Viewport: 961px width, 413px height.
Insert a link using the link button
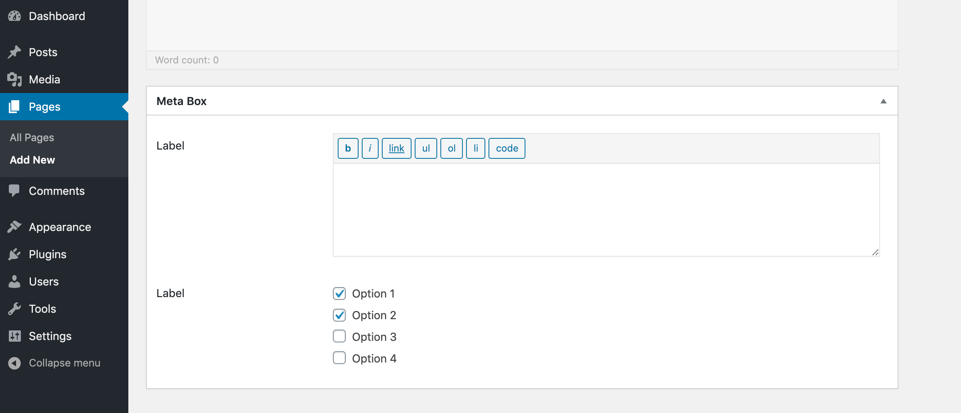[396, 148]
